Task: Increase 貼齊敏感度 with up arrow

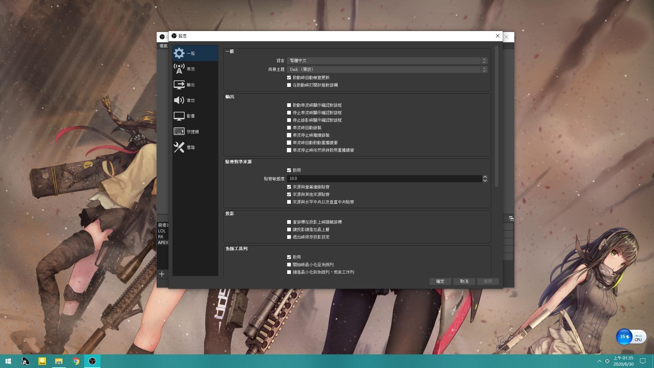Action: click(485, 177)
